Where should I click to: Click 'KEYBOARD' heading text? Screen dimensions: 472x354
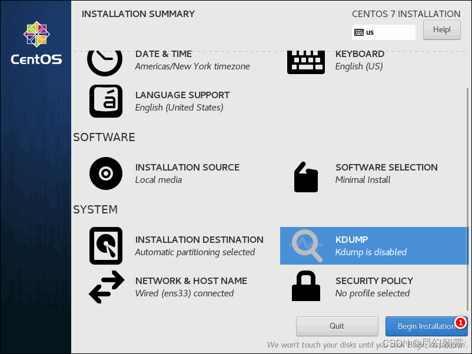coord(360,54)
